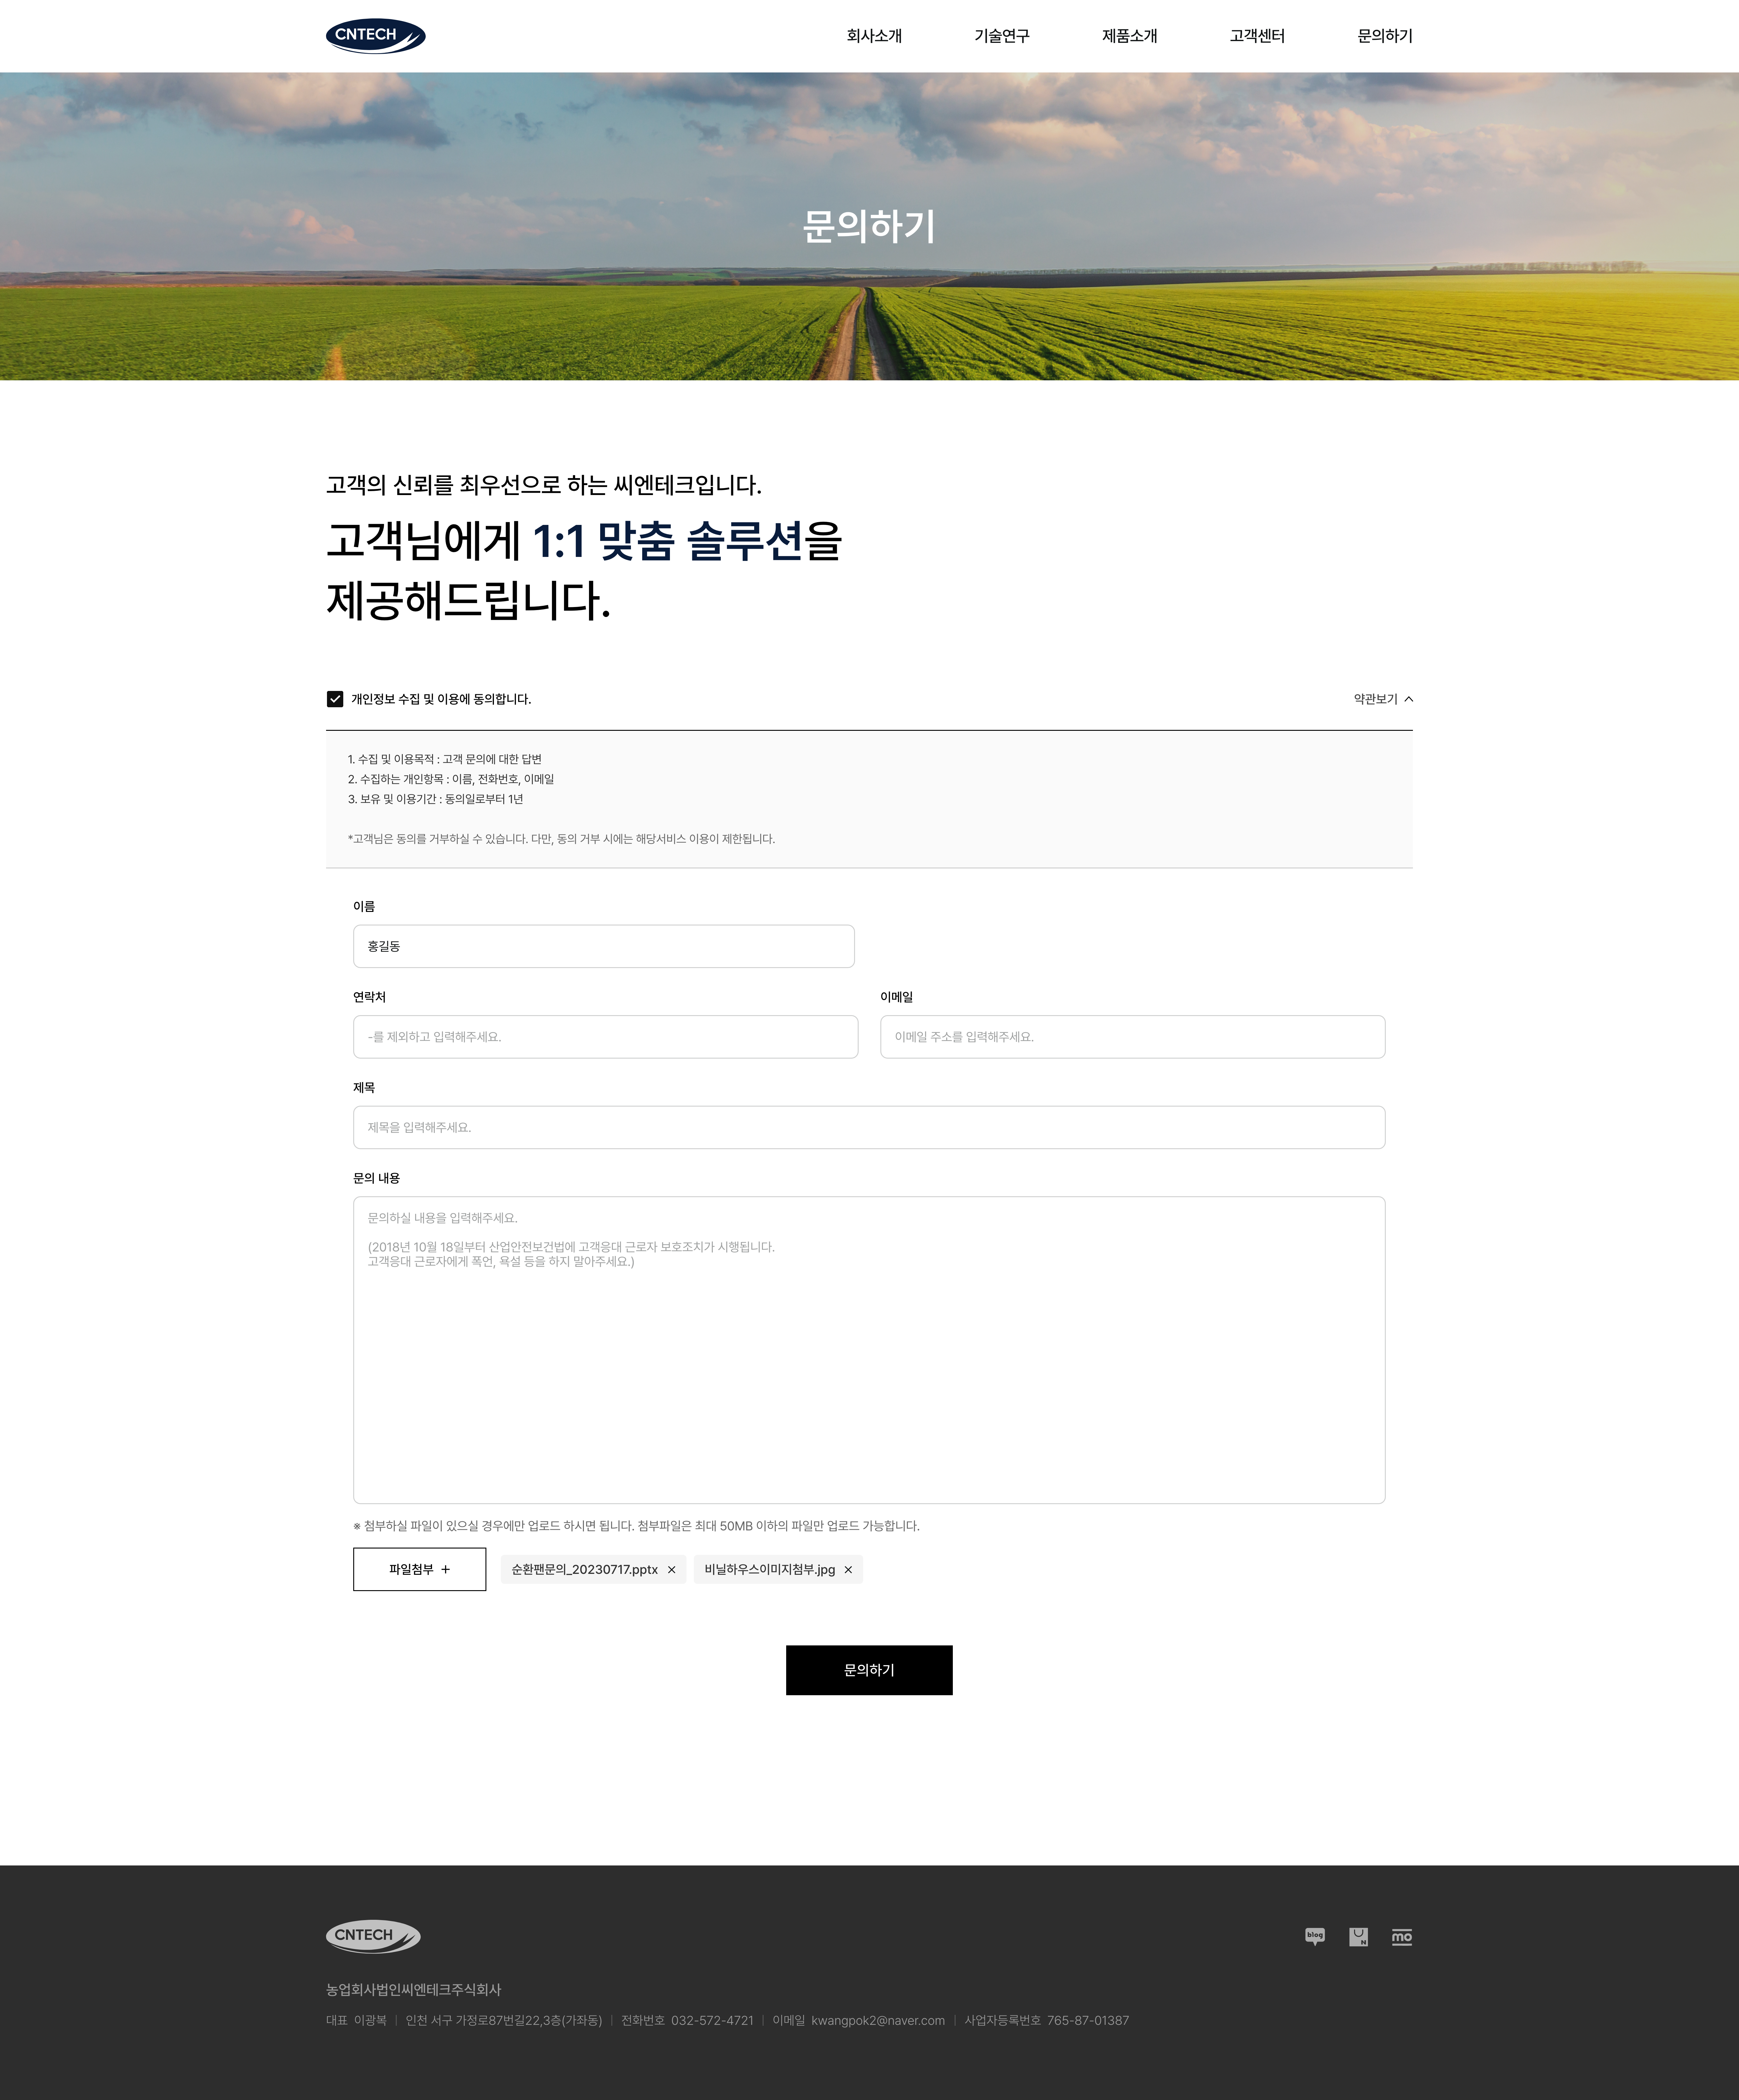Uncheck the 개인정보 수집 및 이용 동의 checkbox
The width and height of the screenshot is (1739, 2100).
(x=335, y=699)
